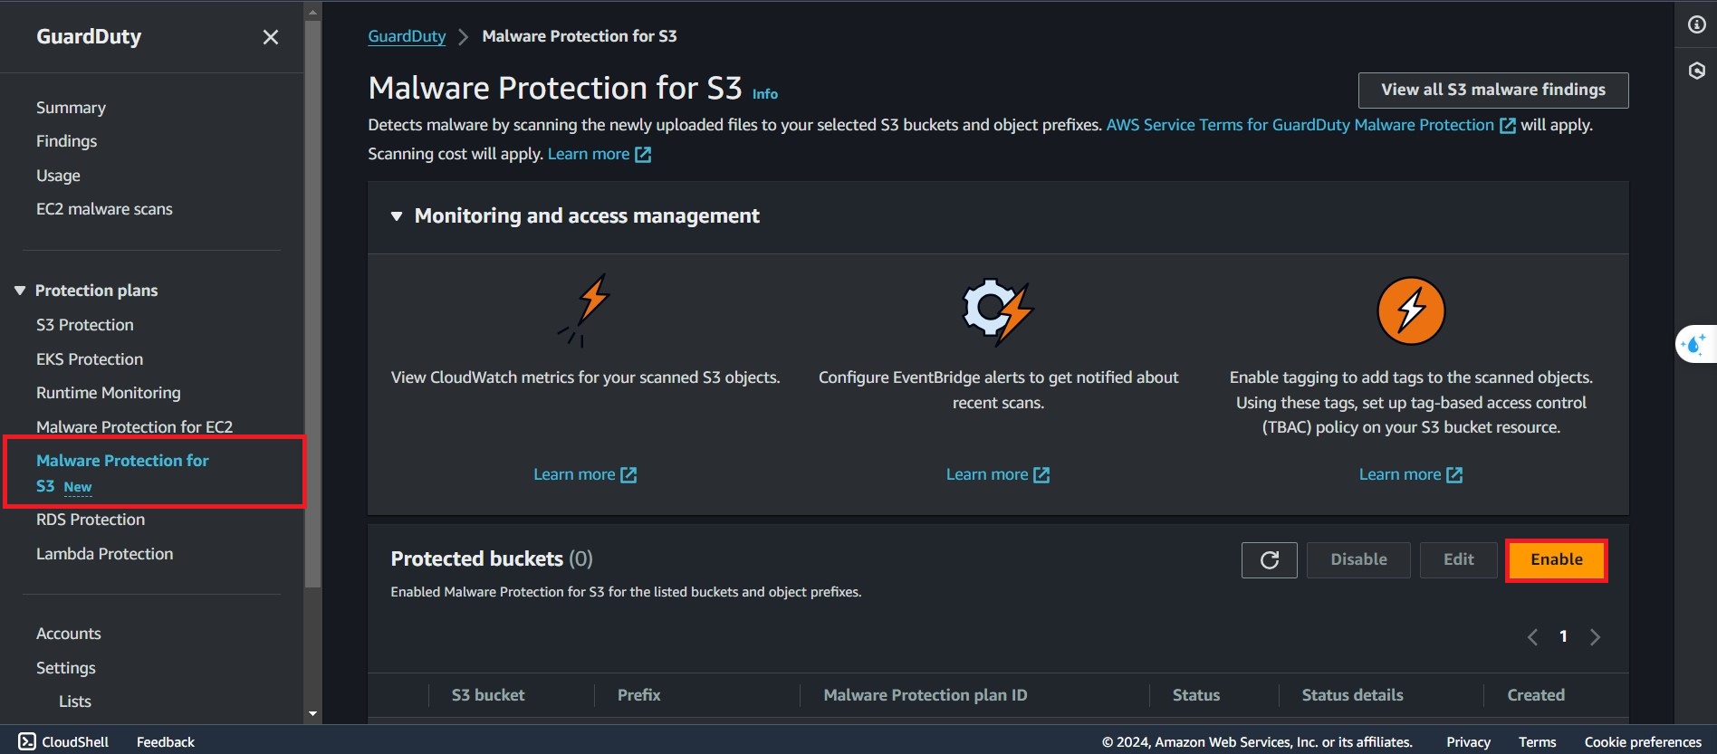Go to previous page of protected buckets
Screen dimensions: 1717x754
(x=1532, y=637)
